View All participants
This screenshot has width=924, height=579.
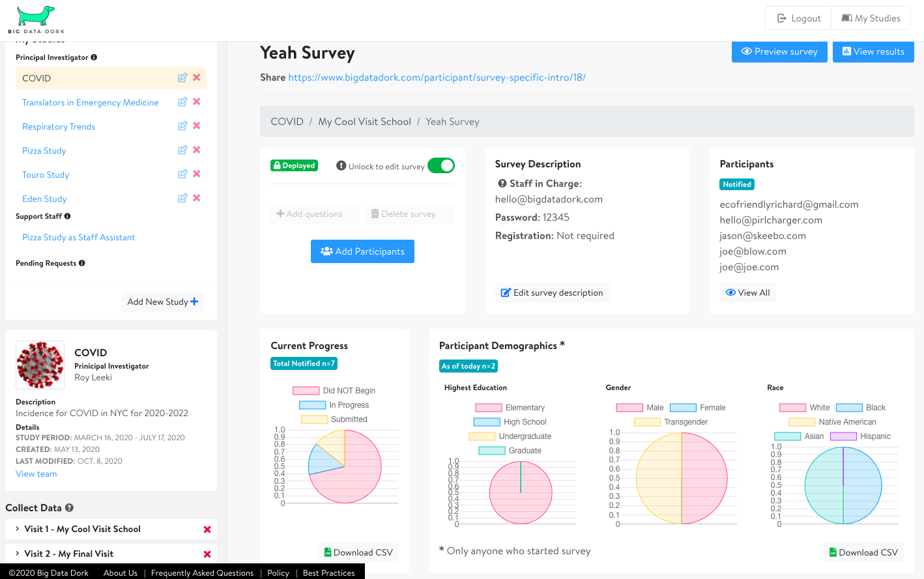click(x=747, y=293)
